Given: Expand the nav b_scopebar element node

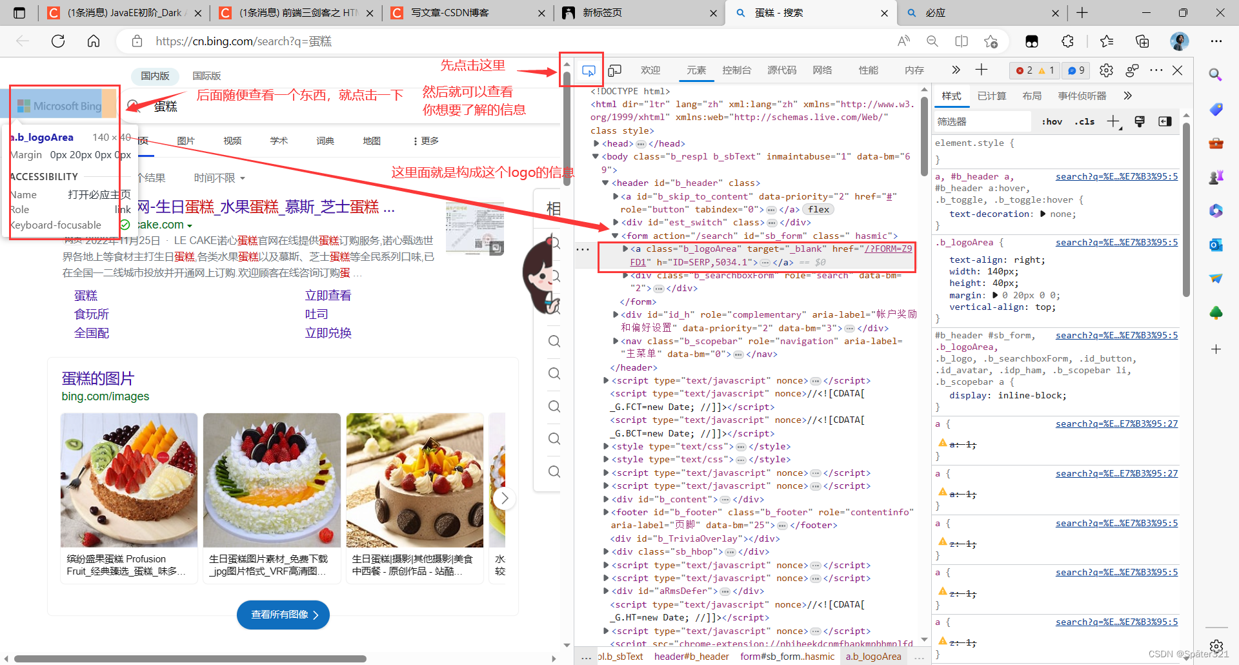Looking at the screenshot, I should click(614, 341).
